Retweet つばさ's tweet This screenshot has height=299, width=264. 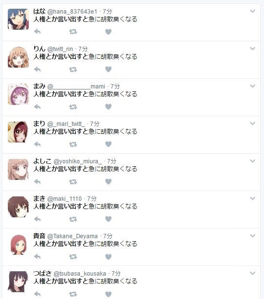click(x=73, y=294)
